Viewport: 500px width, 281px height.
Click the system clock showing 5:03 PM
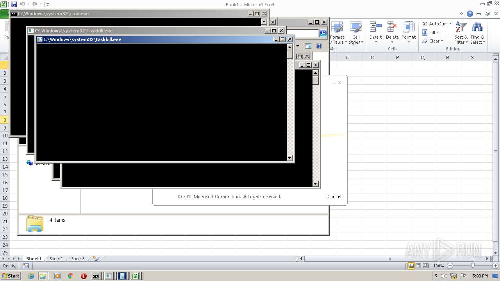pyautogui.click(x=480, y=276)
